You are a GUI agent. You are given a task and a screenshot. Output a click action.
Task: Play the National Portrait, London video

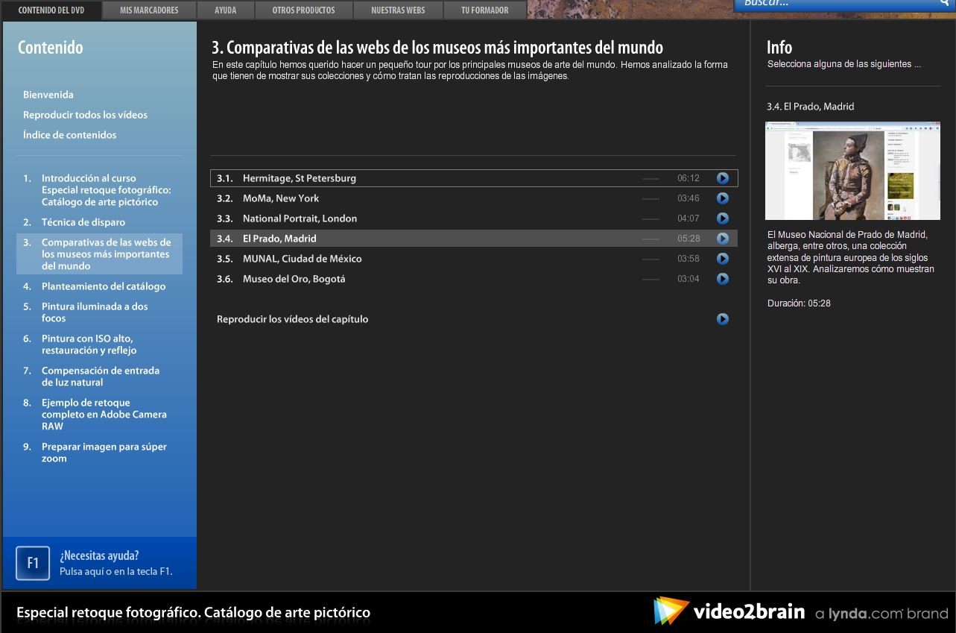click(722, 218)
